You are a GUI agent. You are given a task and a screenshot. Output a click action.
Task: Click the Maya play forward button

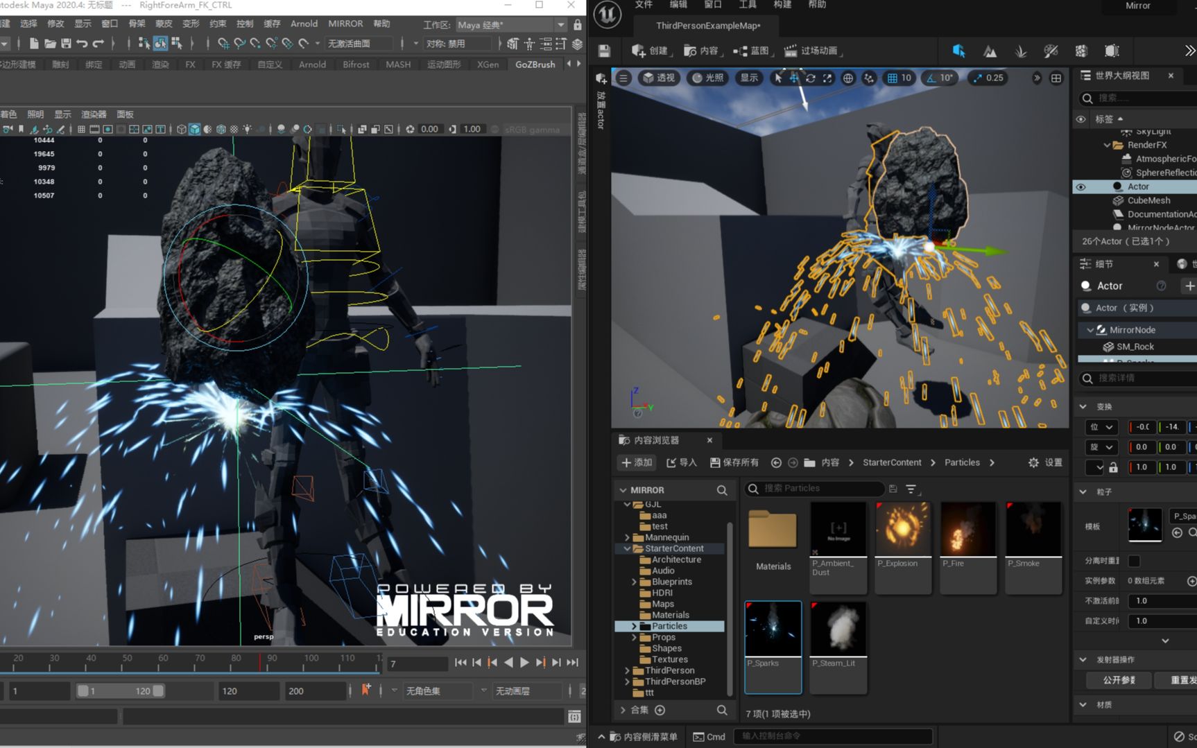point(524,663)
